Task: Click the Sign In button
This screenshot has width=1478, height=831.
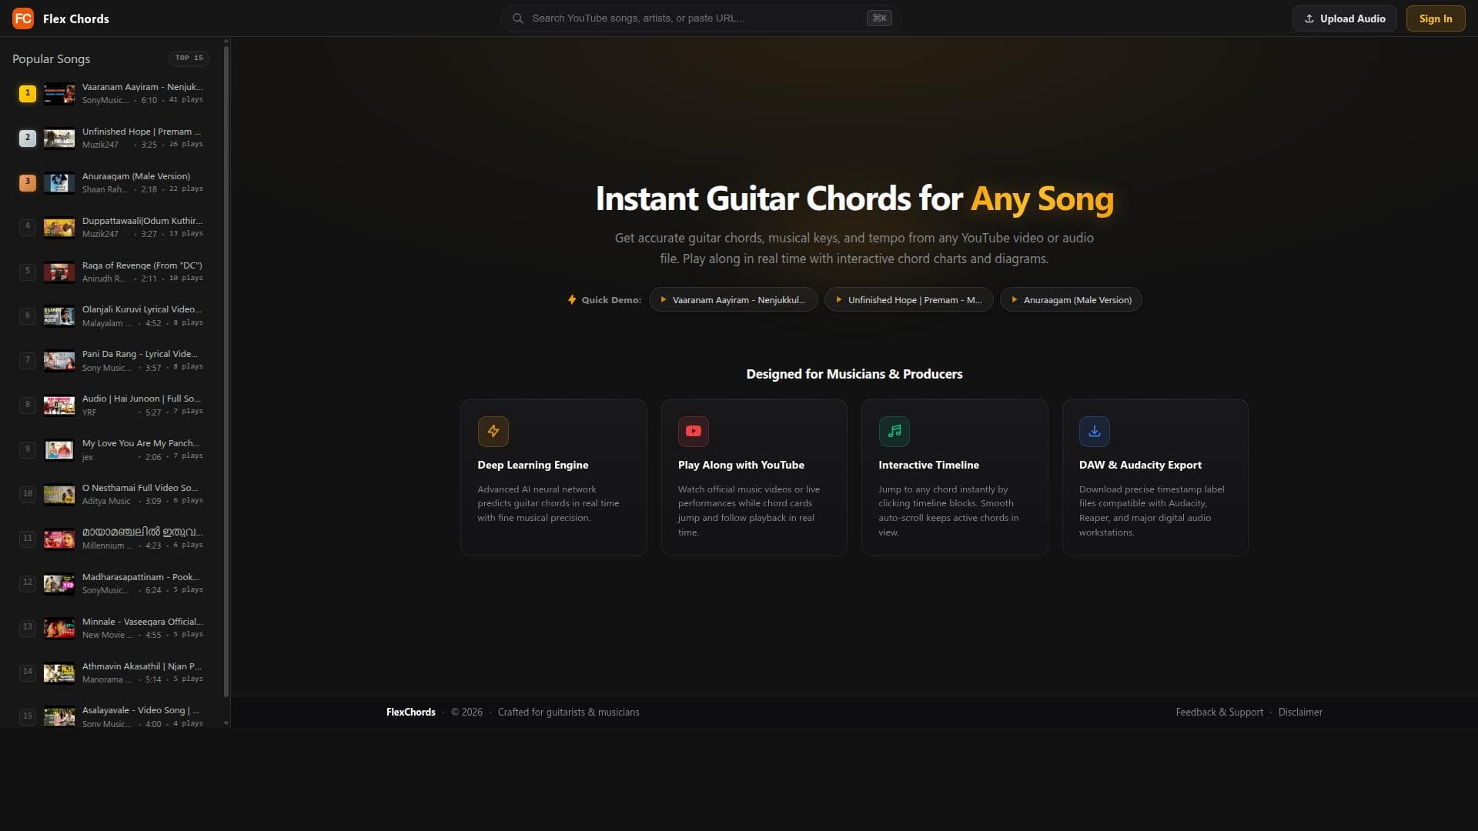Action: coord(1436,18)
